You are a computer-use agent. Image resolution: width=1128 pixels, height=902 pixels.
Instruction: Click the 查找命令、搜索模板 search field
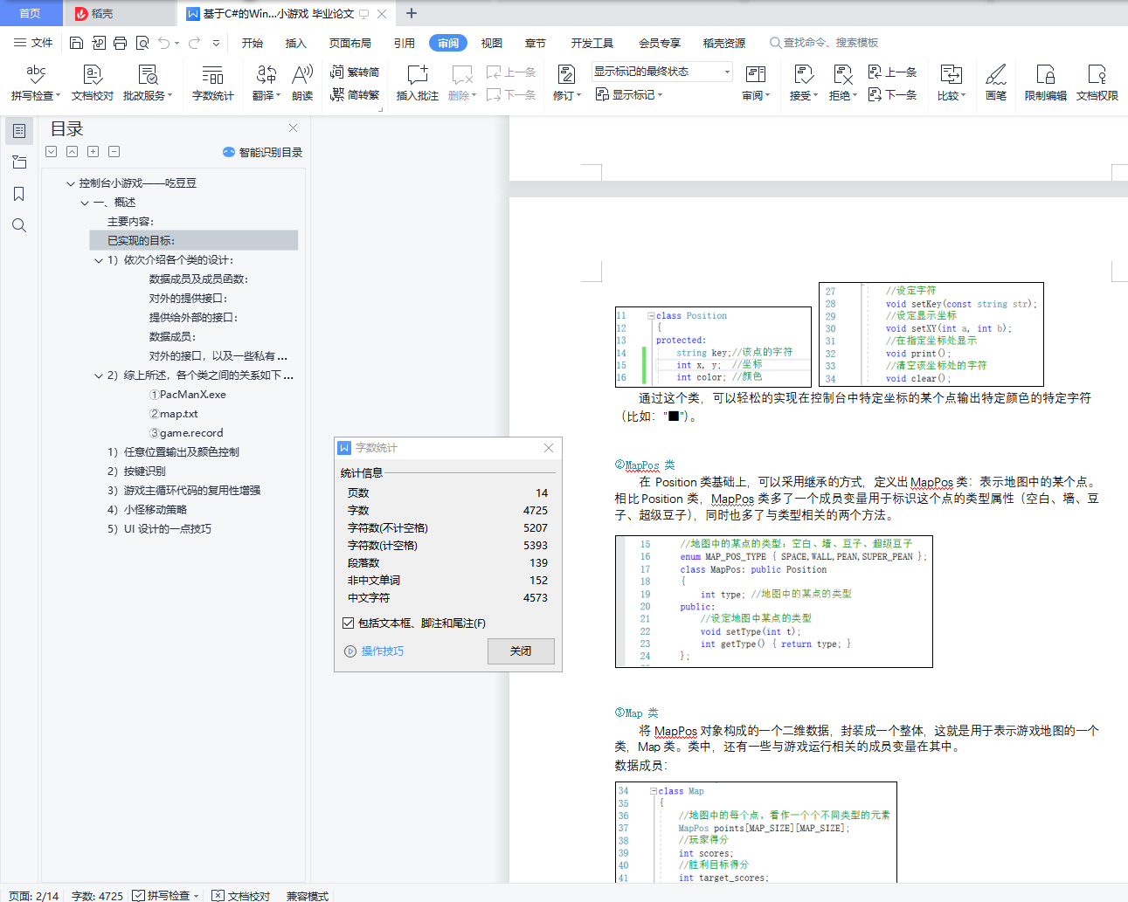tap(824, 43)
